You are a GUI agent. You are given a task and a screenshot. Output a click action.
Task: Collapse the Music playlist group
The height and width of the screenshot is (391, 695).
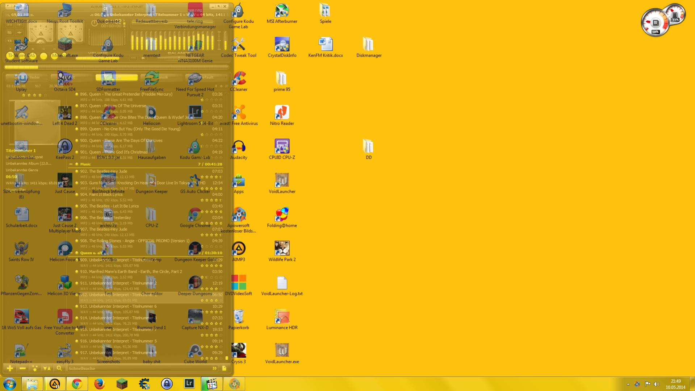click(71, 164)
